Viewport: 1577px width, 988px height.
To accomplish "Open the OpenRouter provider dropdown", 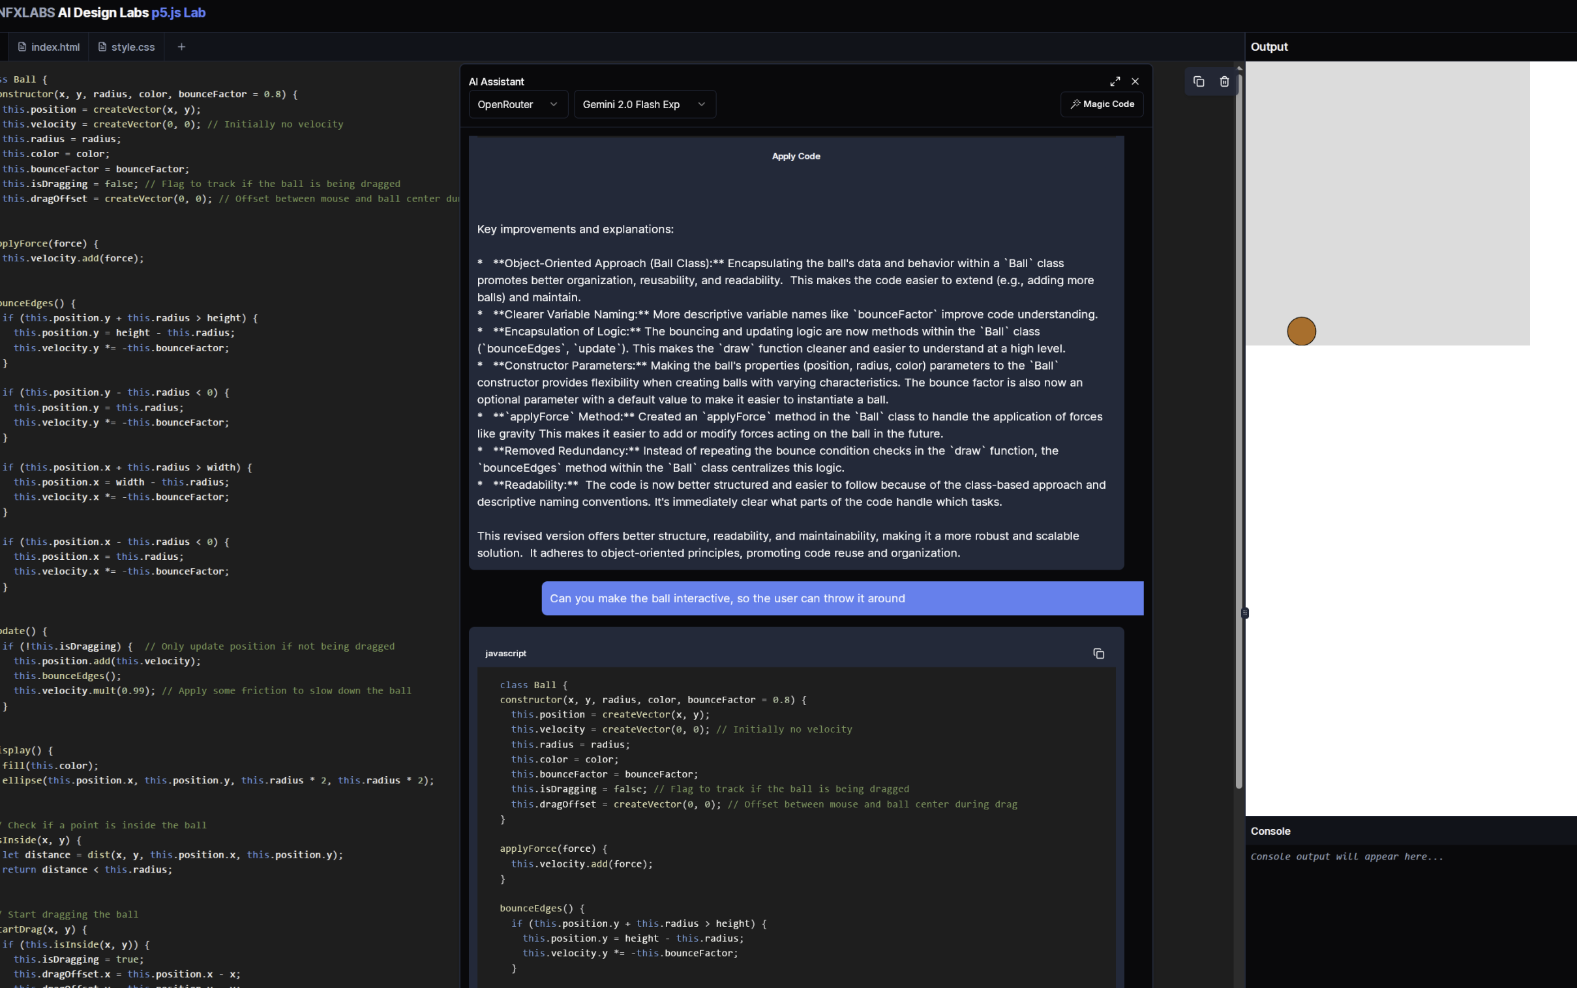I will [x=517, y=104].
